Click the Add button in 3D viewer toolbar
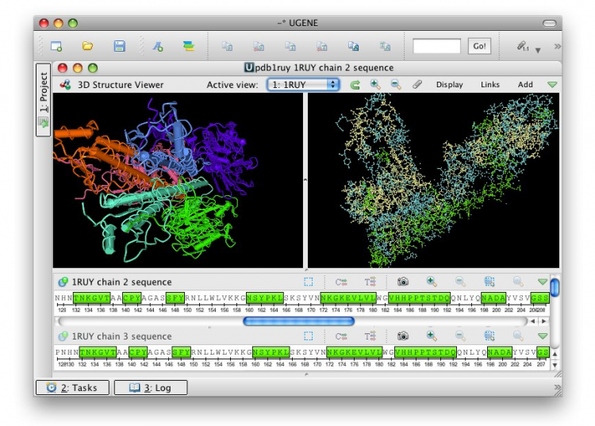The width and height of the screenshot is (595, 426). 525,85
